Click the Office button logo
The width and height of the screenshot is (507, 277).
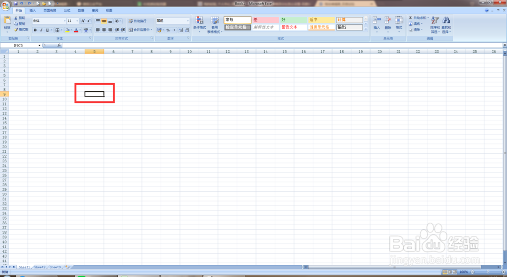click(6, 6)
